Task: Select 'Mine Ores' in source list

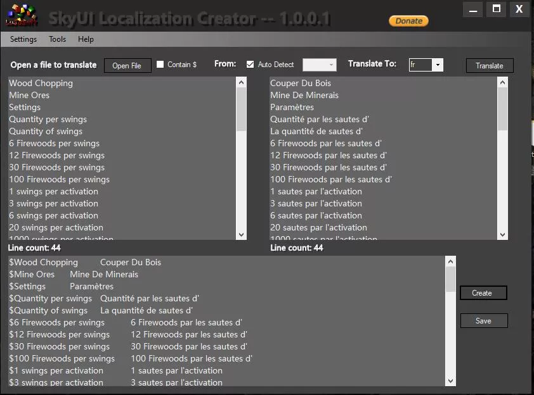Action: click(29, 95)
